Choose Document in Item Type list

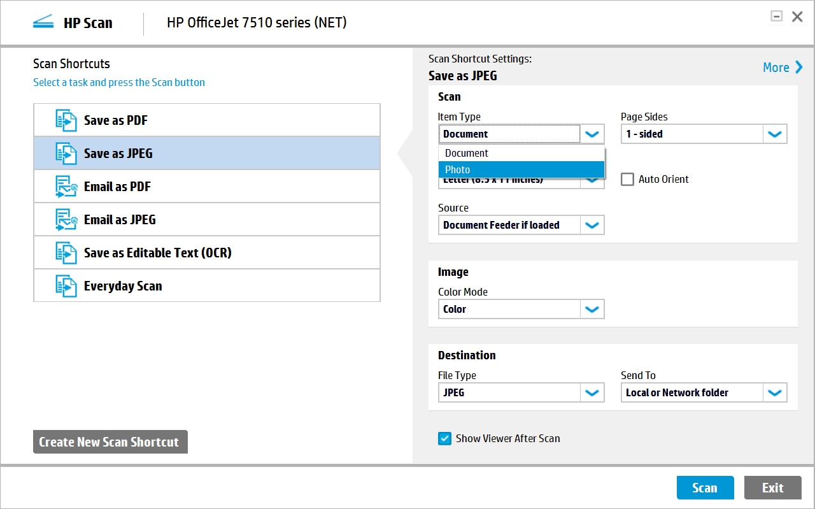pyautogui.click(x=521, y=153)
